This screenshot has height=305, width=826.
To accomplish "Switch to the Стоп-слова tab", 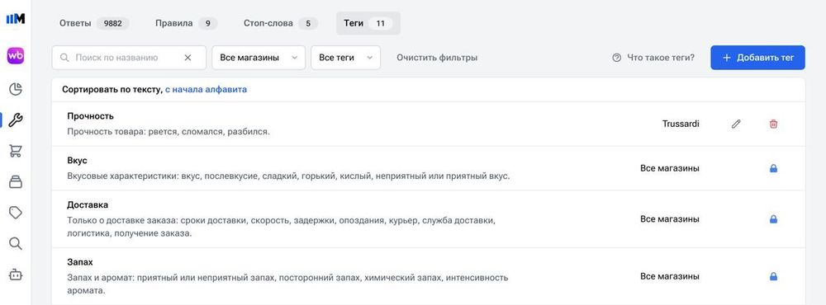I will pyautogui.click(x=280, y=23).
